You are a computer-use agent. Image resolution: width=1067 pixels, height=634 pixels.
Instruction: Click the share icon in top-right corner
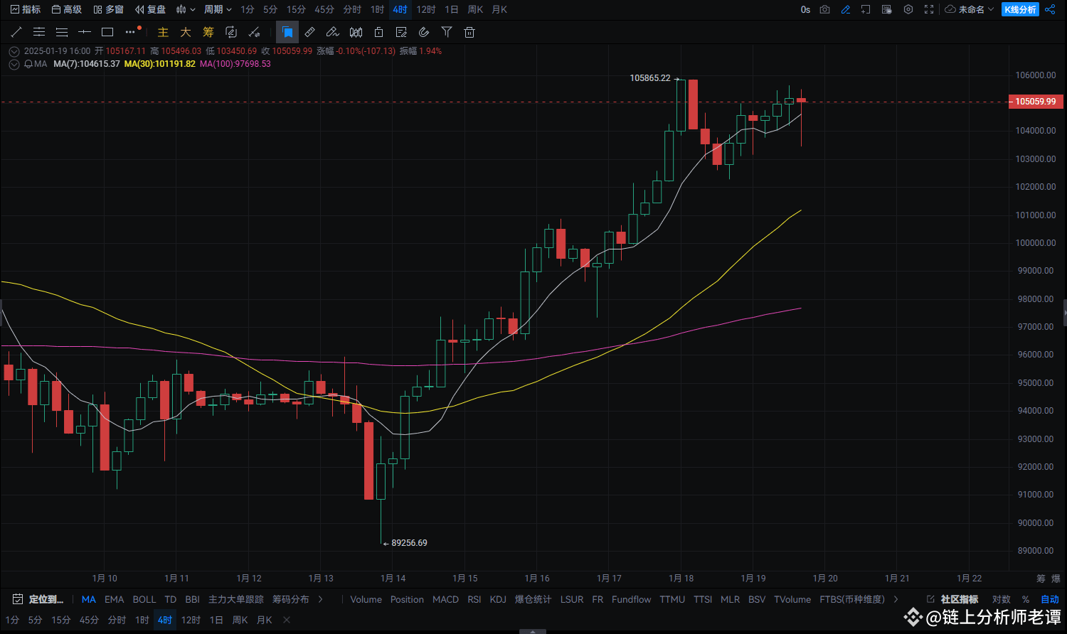click(x=1050, y=9)
